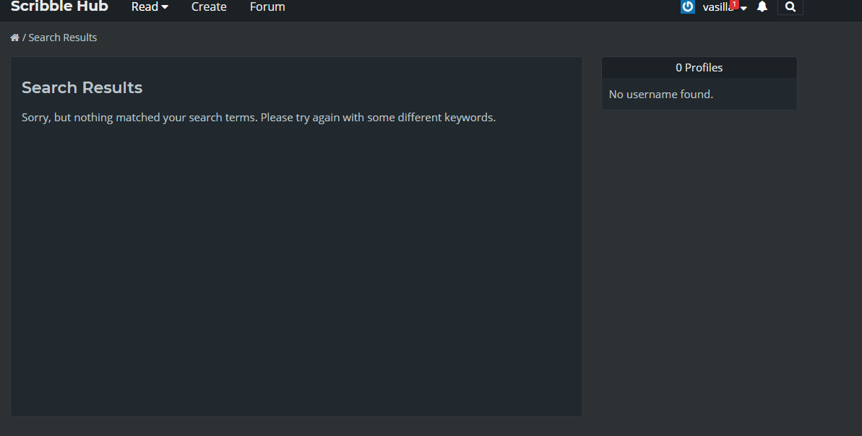Viewport: 862px width, 436px height.
Task: Select Create in the top navigation
Action: [209, 6]
